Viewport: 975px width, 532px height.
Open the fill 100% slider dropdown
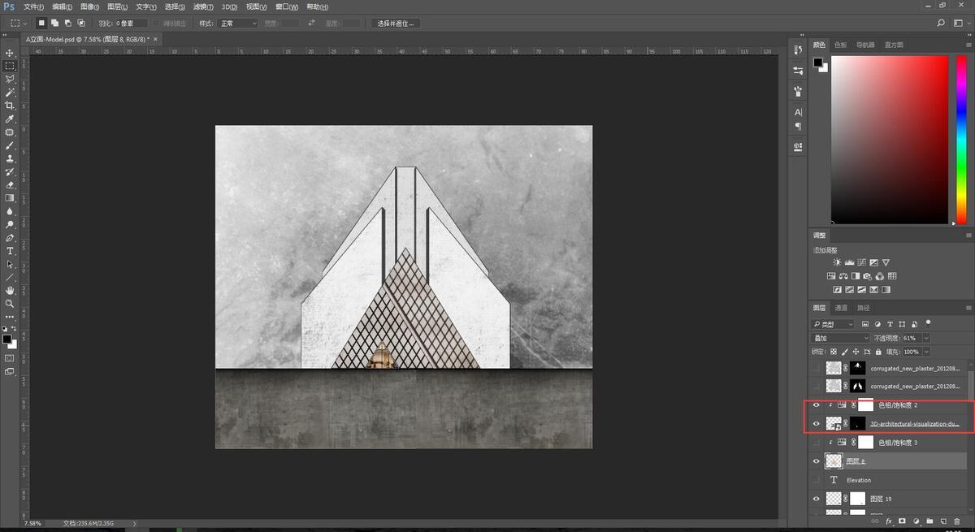(926, 352)
